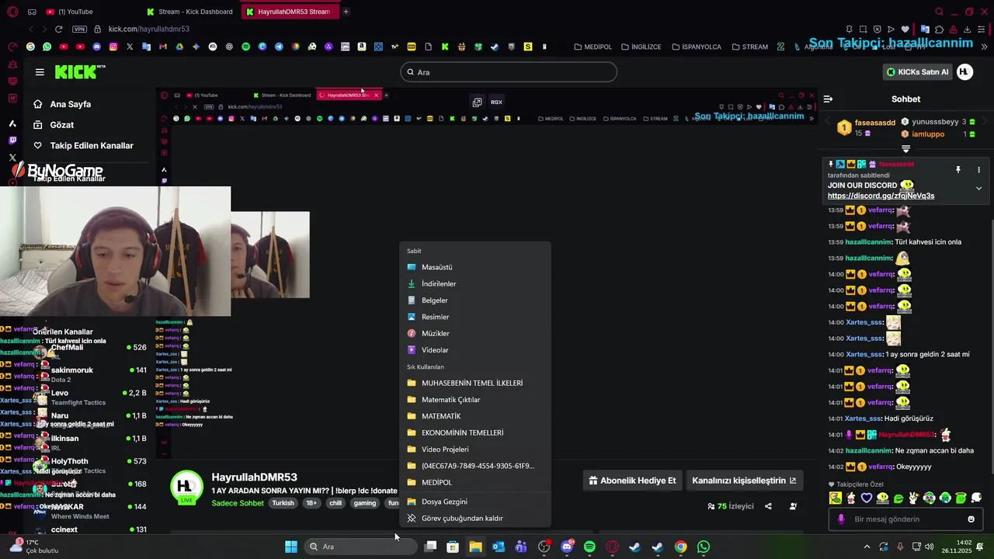Open a new browser tab
The image size is (994, 559).
pyautogui.click(x=346, y=12)
